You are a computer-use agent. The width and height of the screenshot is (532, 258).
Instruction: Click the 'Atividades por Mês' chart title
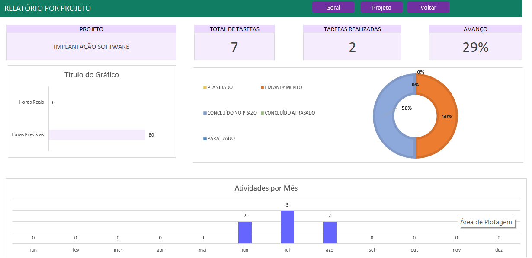[266, 188]
